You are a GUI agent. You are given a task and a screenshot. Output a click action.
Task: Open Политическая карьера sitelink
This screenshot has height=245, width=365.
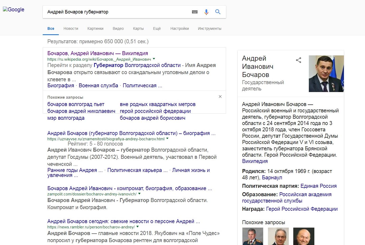coord(137,170)
